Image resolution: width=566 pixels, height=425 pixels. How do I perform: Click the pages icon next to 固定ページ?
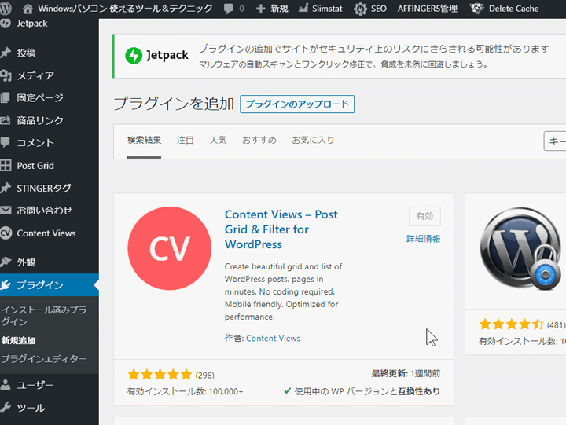tap(5, 97)
